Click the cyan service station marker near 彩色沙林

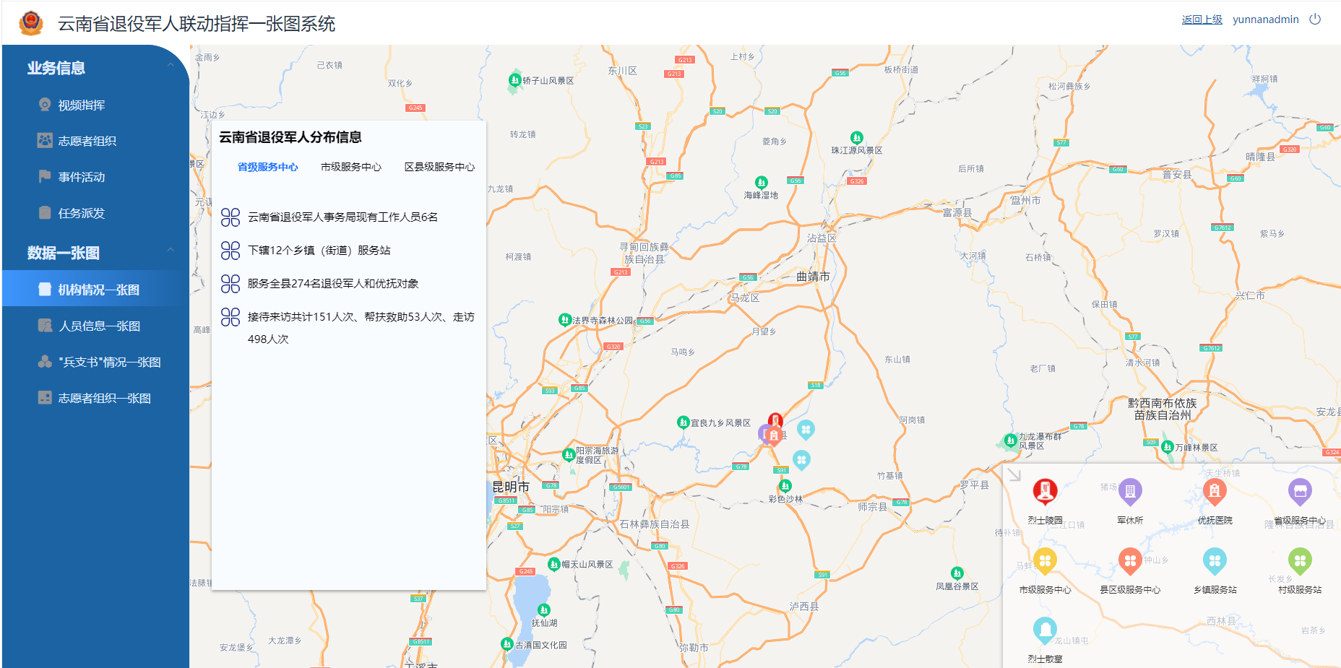[x=801, y=459]
